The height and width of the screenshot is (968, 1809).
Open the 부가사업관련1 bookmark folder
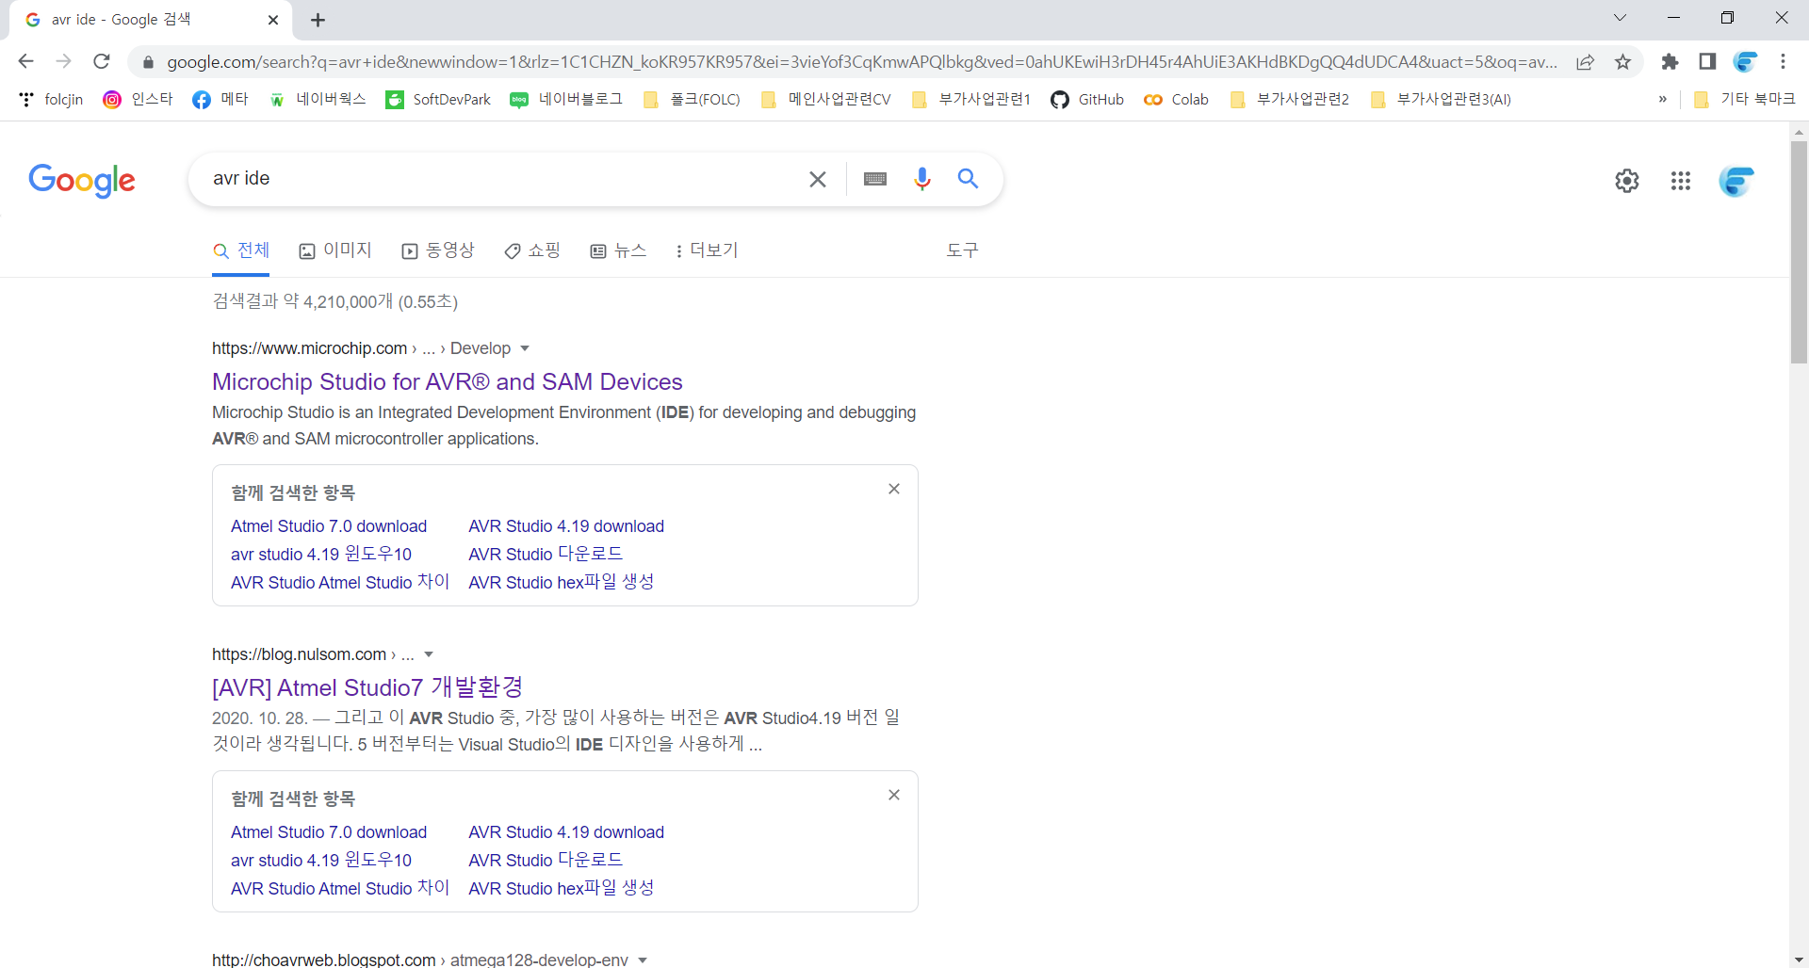pos(971,100)
